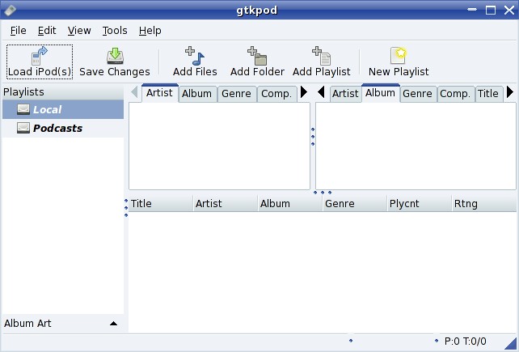519x352 pixels.
Task: Open the View menu
Action: 79,31
